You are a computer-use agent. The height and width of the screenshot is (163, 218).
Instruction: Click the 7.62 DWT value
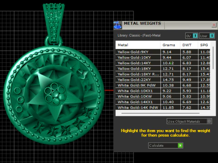[x=187, y=107]
